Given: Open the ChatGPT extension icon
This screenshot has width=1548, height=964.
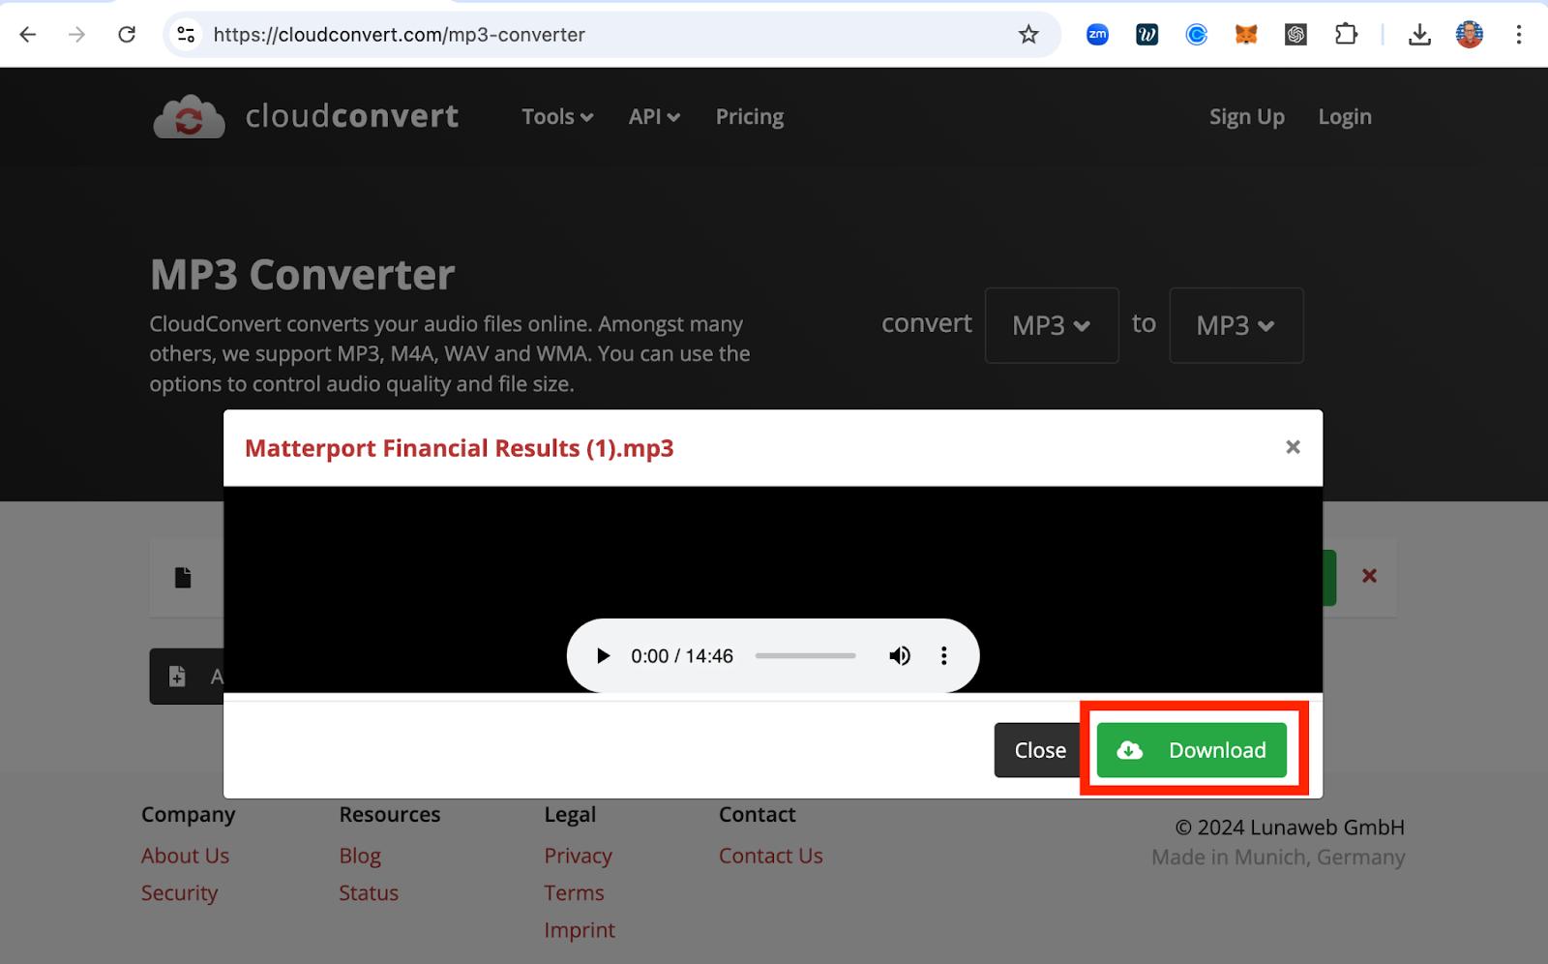Looking at the screenshot, I should [x=1296, y=35].
